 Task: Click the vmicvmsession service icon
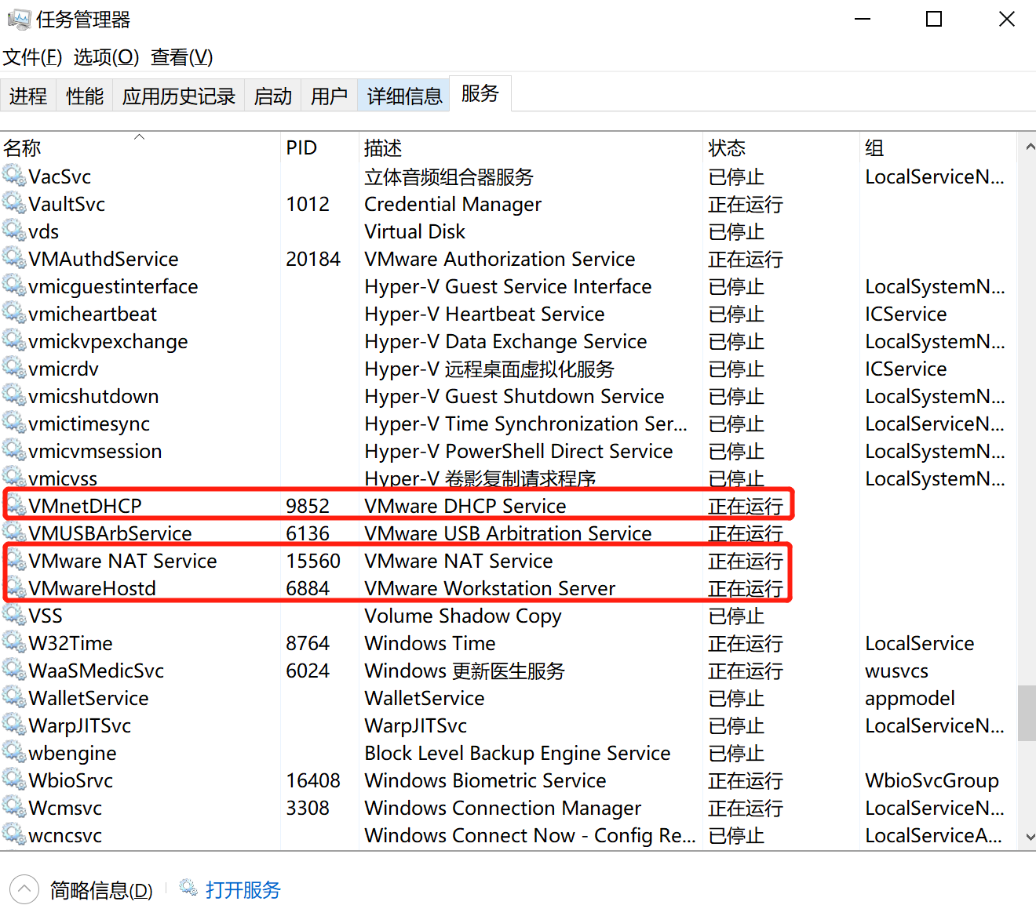click(x=14, y=450)
